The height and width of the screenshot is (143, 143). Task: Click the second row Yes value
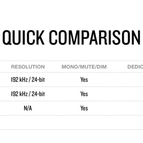(84, 94)
